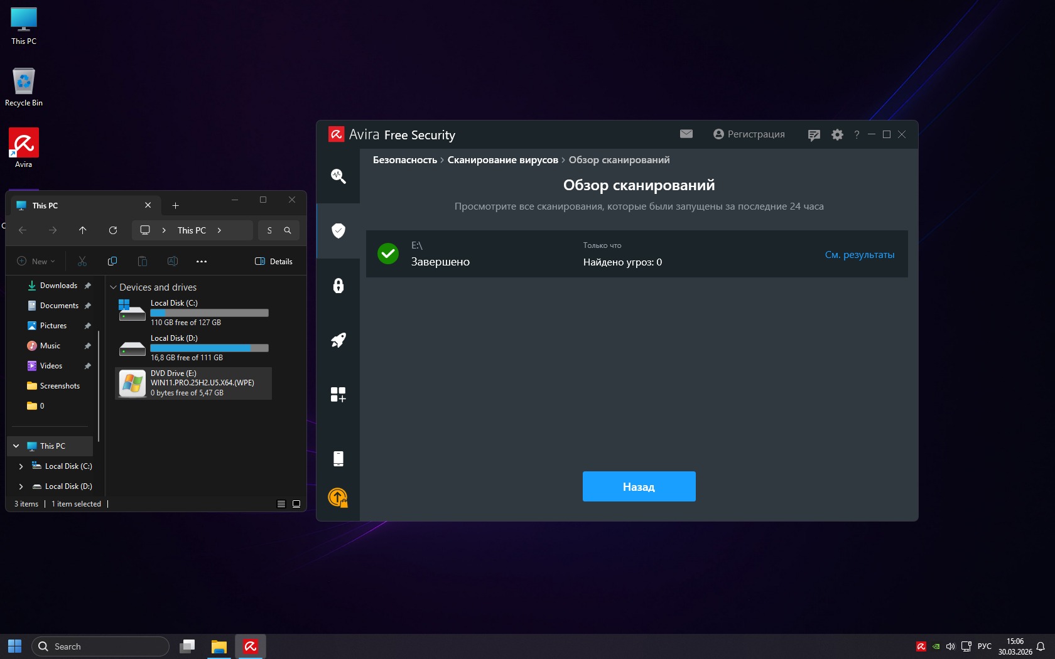Open Avira settings gear icon
Screen dimensions: 1055x659
coord(837,134)
